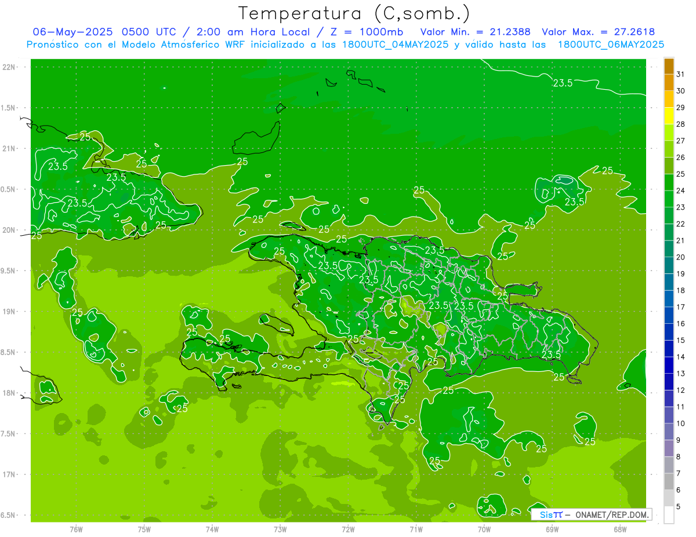Click the color bar label "29"
The height and width of the screenshot is (537, 696).
click(x=681, y=107)
